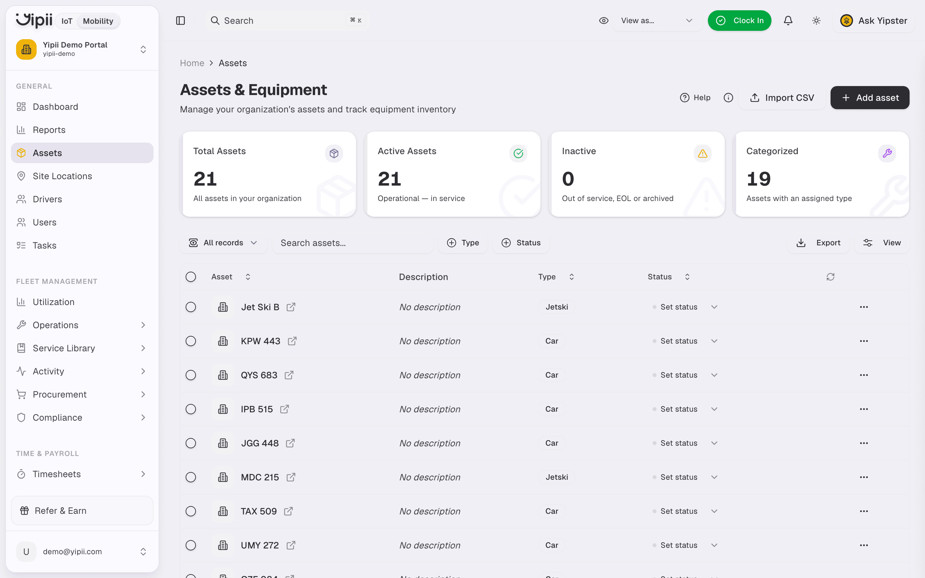The height and width of the screenshot is (578, 925).
Task: Switch to the Mobility tab
Action: click(98, 21)
